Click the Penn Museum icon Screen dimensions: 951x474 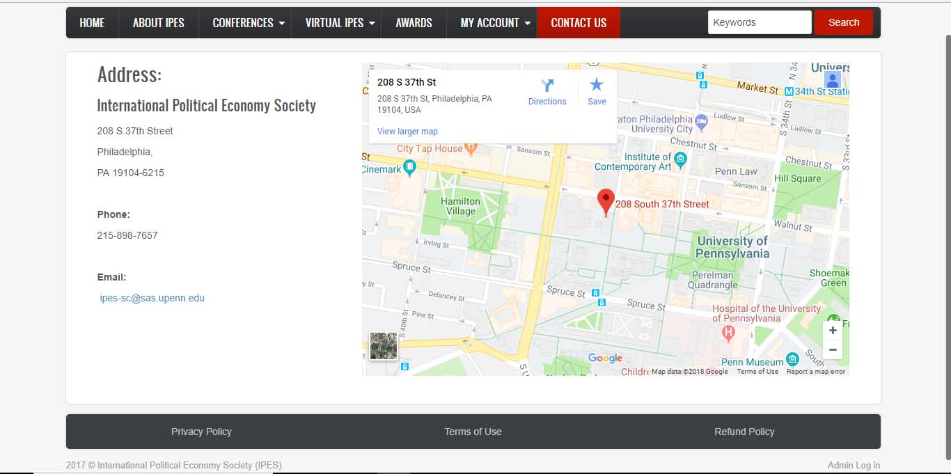point(792,359)
